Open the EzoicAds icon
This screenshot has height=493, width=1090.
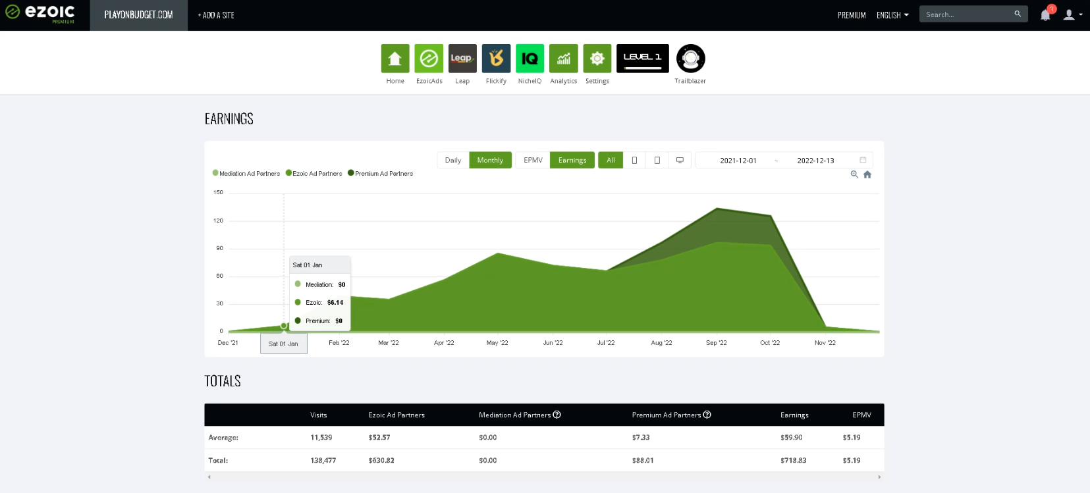coord(429,59)
